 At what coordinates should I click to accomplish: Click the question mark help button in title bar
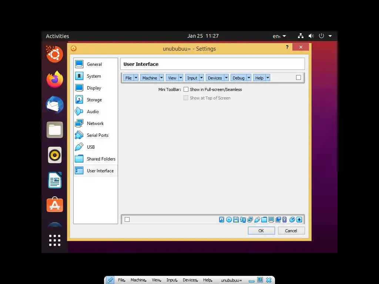(x=287, y=47)
